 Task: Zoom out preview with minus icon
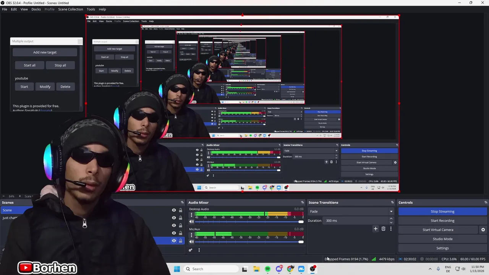3,196
